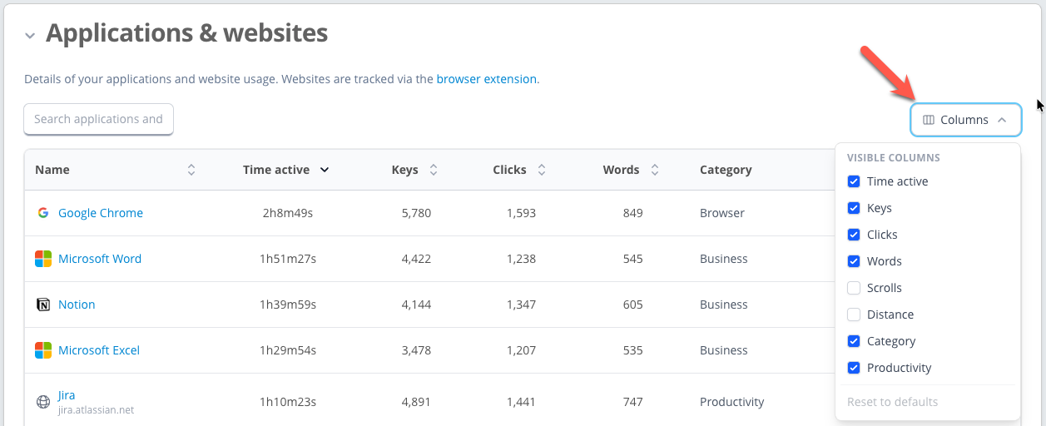
Task: Enable the Scrolls column checkbox
Action: [854, 288]
